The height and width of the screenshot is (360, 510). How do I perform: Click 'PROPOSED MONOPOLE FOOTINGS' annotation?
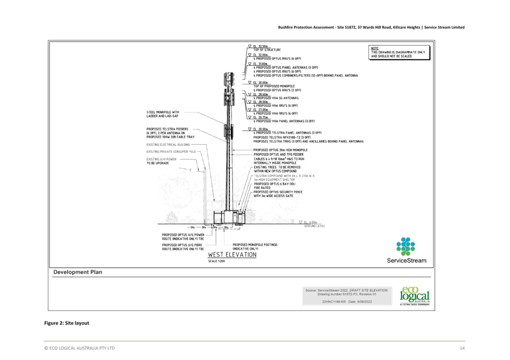(x=255, y=247)
